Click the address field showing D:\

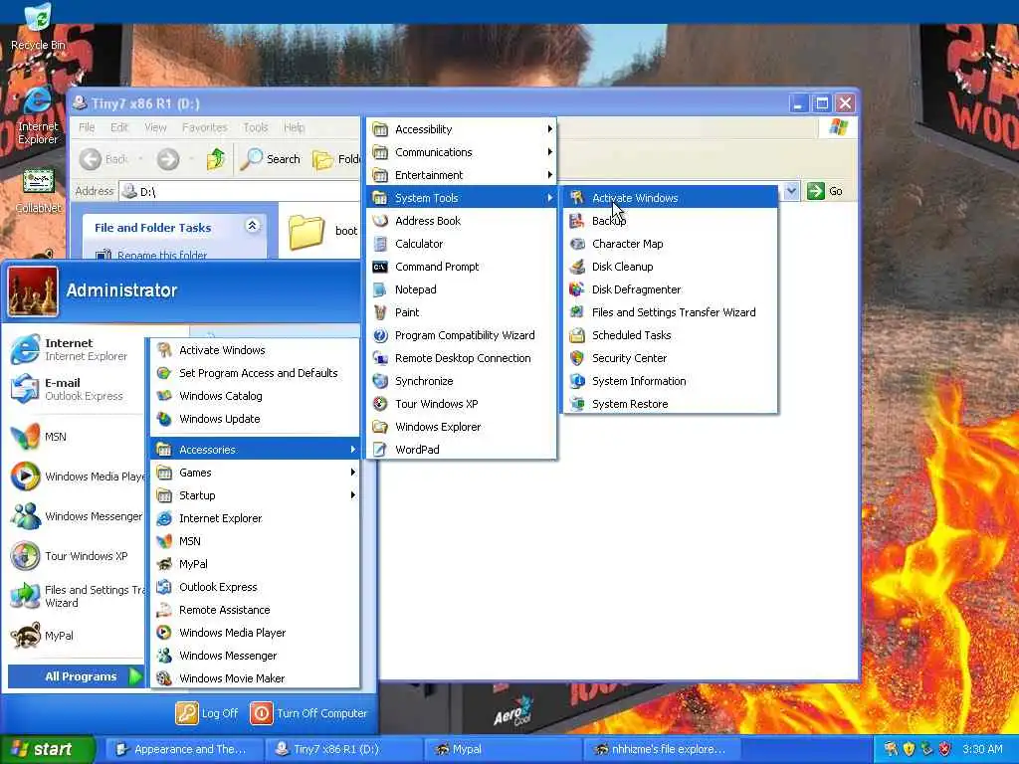(240, 191)
